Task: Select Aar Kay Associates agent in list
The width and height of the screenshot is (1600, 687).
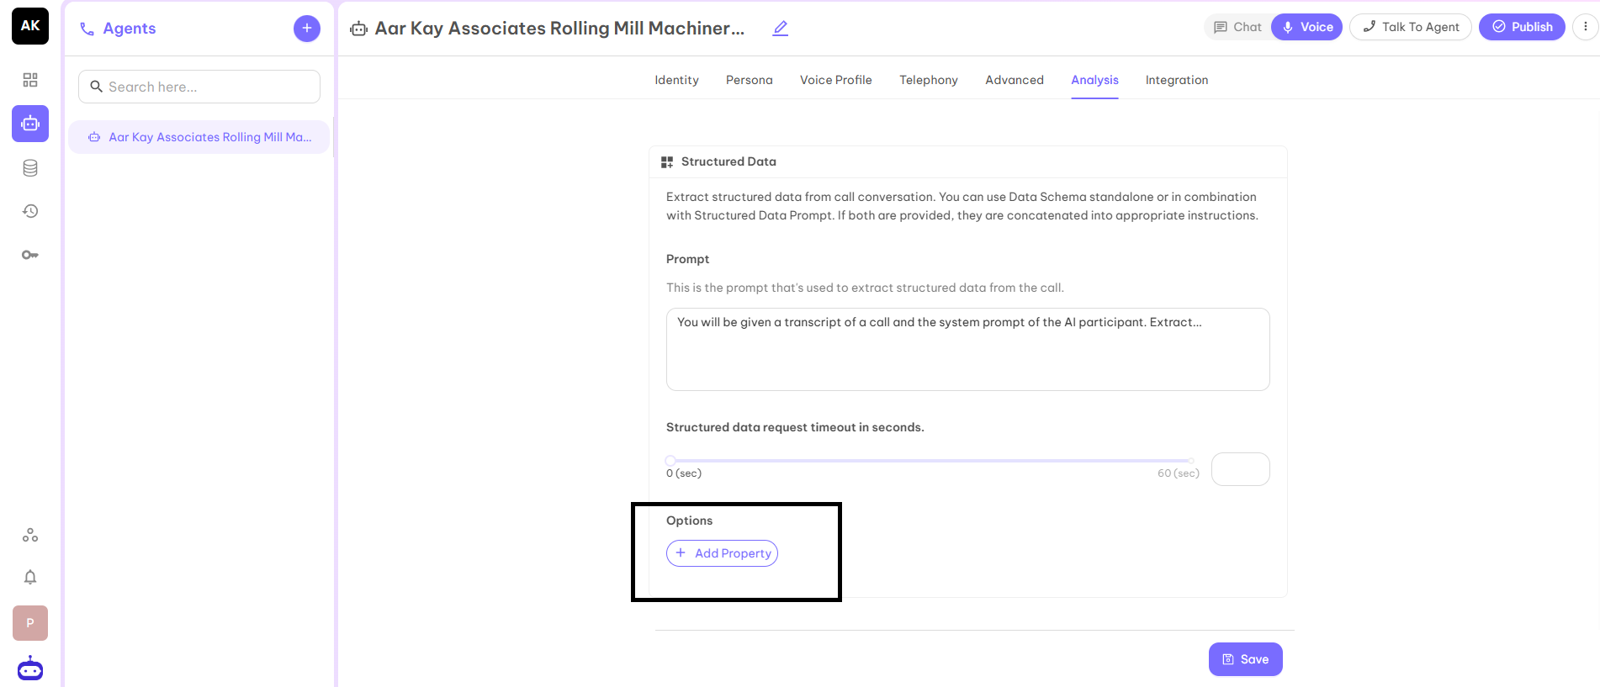Action: (x=199, y=137)
